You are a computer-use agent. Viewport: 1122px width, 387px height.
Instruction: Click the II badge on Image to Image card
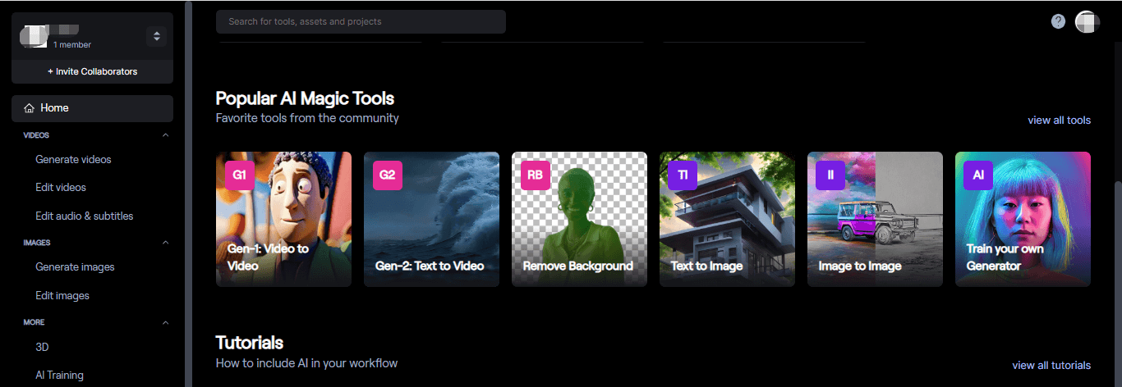click(831, 175)
